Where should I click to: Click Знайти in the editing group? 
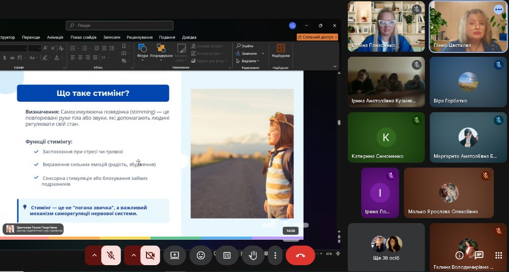click(247, 46)
